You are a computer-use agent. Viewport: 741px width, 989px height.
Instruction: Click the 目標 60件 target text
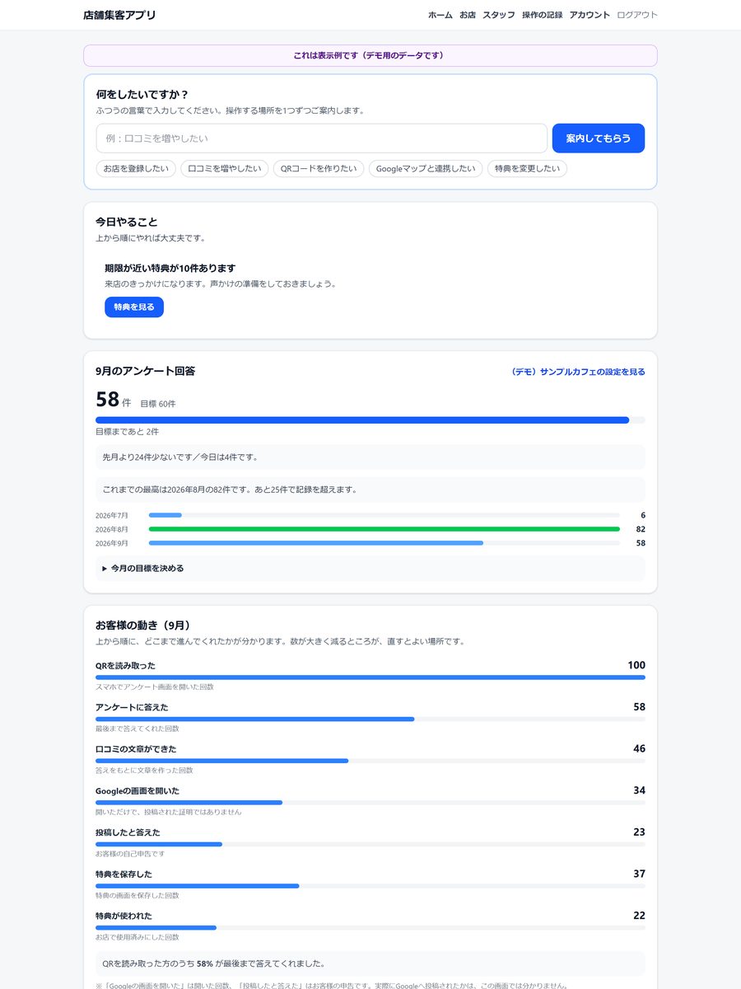[158, 404]
